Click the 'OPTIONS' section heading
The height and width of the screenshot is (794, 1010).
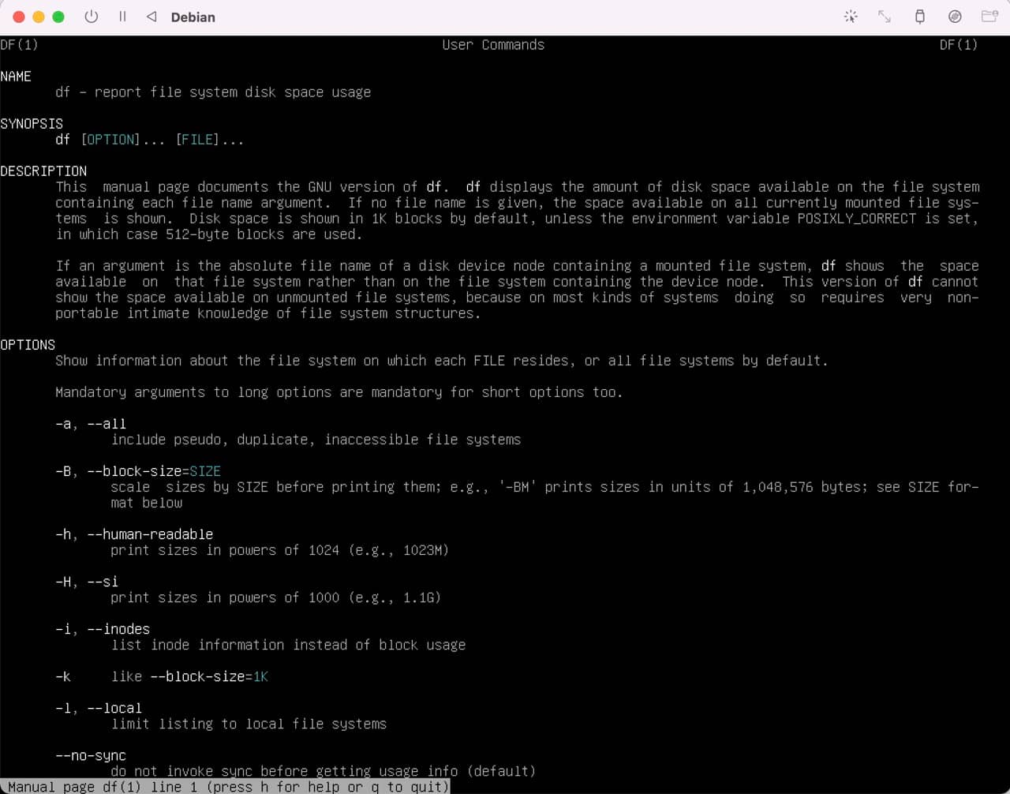pyautogui.click(x=28, y=345)
